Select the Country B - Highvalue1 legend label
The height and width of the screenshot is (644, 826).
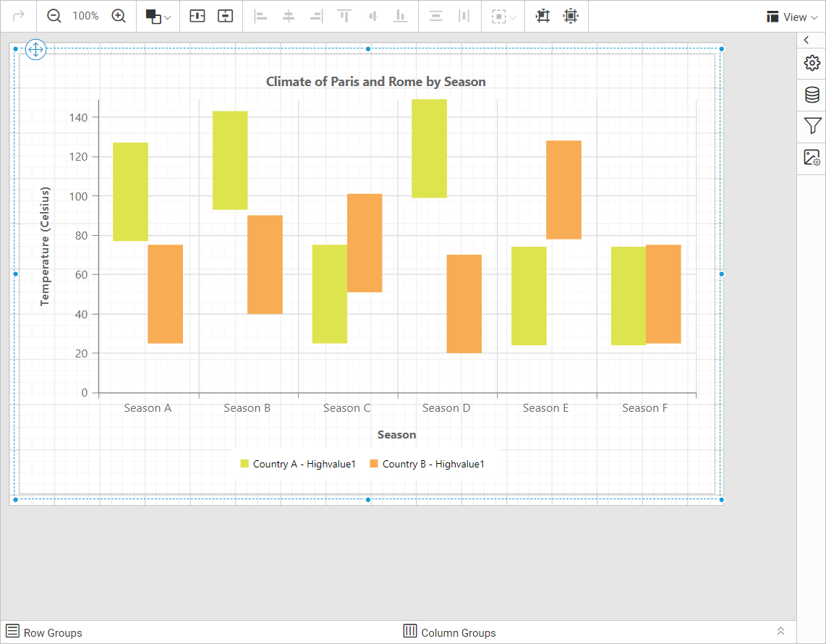[433, 464]
